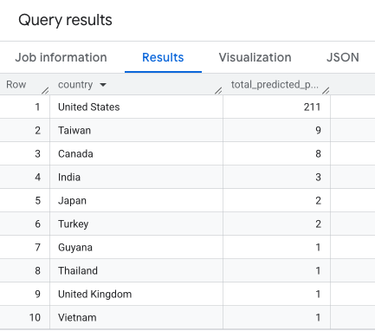Click the country column resize handle
Viewport: 375px width, 331px height.
[x=218, y=91]
